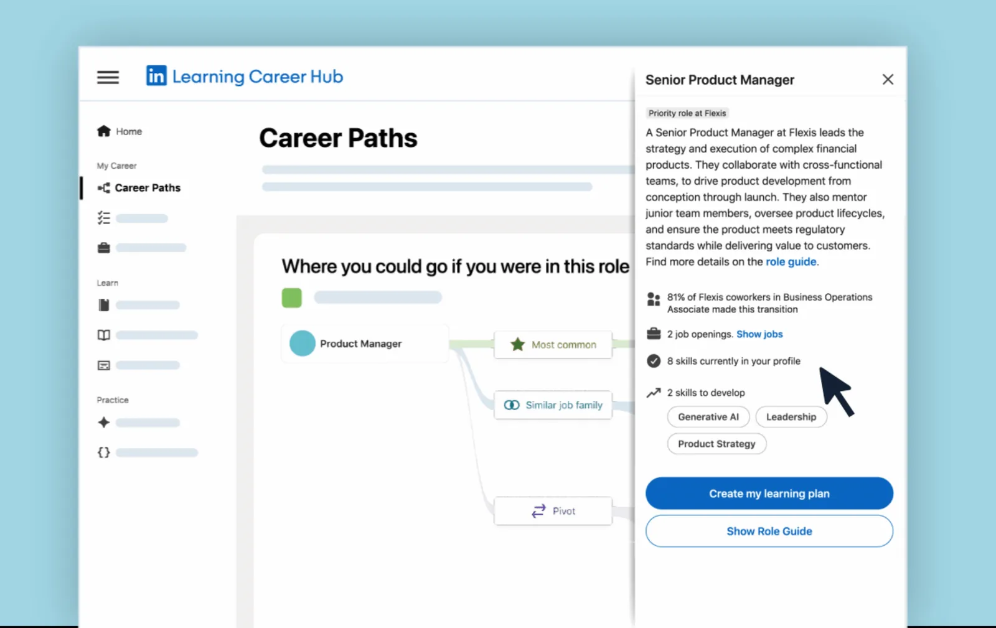Image resolution: width=996 pixels, height=628 pixels.
Task: Click Create my learning plan button
Action: pos(769,494)
